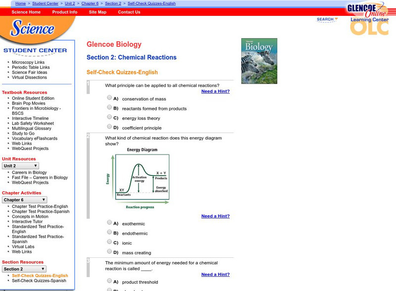Screen dimensions: 396x291
Task: Click Need a Hint for question 1
Action: (215, 91)
